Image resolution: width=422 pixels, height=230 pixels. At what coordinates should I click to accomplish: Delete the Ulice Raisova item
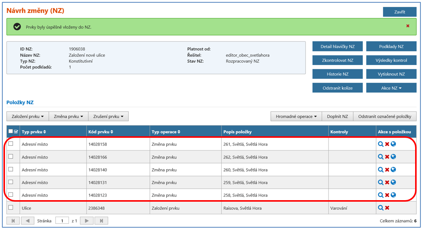[387, 208]
